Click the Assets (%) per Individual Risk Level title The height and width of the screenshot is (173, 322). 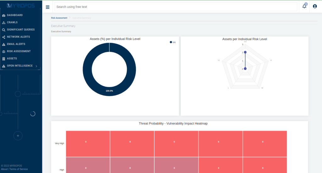(x=115, y=39)
